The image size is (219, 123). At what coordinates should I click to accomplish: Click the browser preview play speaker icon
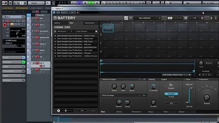[x=59, y=111]
